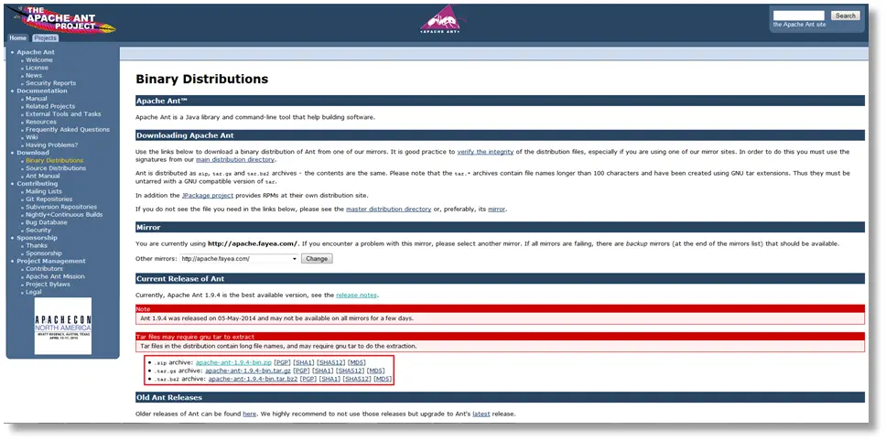Click the Apache Ant sidebar heading

(36, 52)
